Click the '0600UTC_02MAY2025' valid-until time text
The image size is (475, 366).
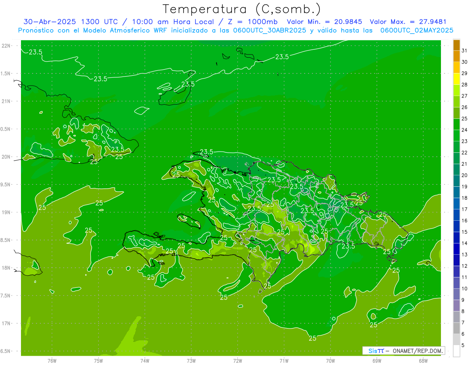click(417, 30)
